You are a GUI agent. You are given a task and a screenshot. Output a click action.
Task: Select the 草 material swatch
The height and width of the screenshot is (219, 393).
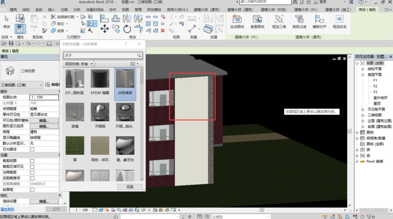point(75,149)
